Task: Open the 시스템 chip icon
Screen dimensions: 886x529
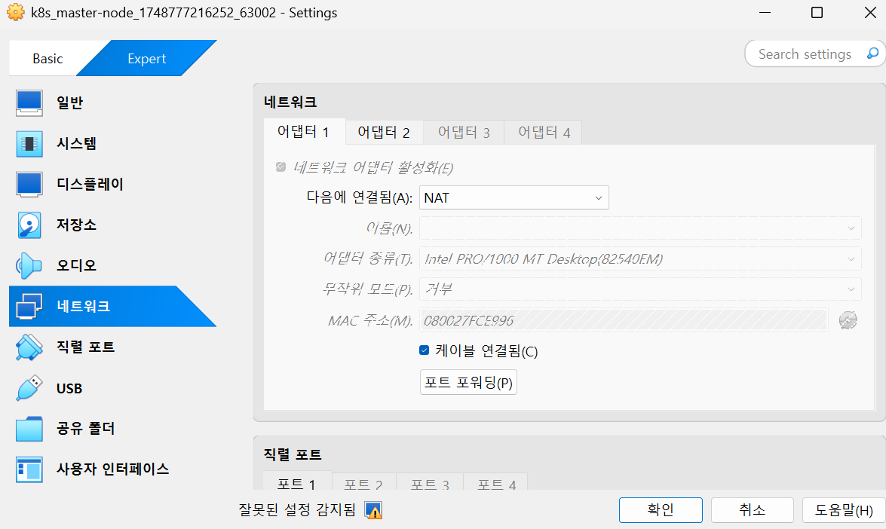Action: [29, 143]
